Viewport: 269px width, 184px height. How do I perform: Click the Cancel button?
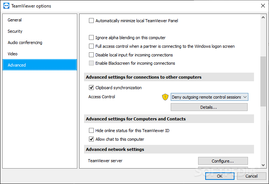[x=251, y=176]
